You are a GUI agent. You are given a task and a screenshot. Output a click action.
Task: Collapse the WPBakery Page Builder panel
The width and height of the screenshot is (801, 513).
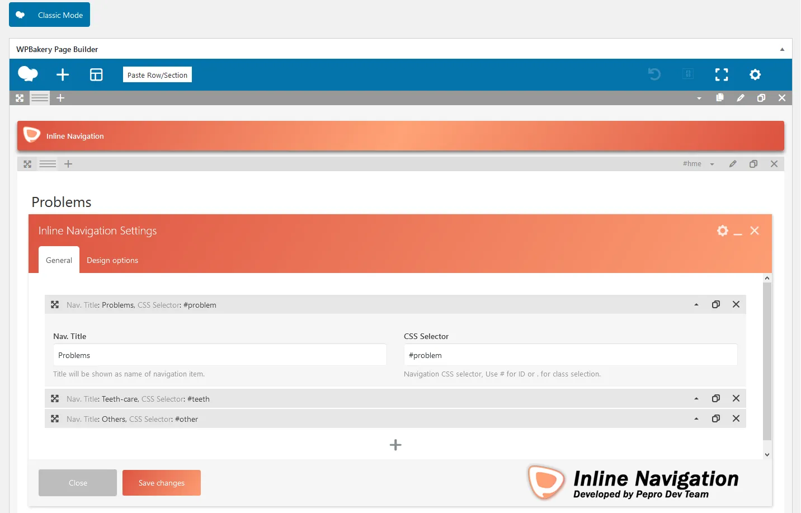[x=782, y=49]
